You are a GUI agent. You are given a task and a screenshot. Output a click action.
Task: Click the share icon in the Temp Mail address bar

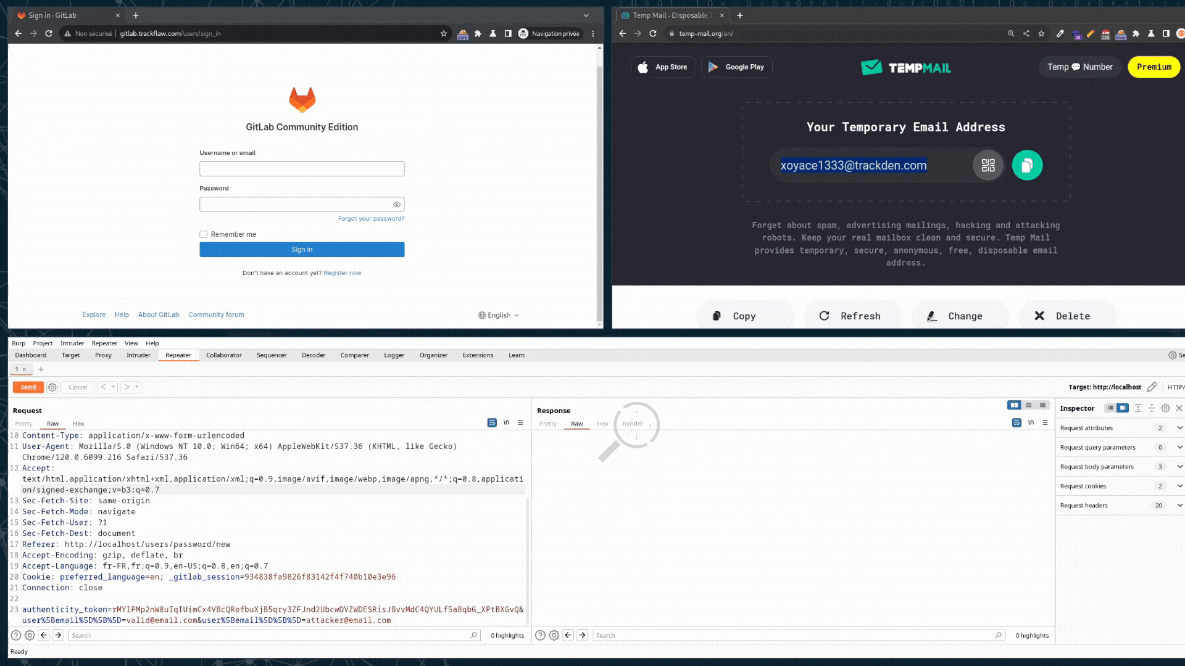coord(1026,33)
